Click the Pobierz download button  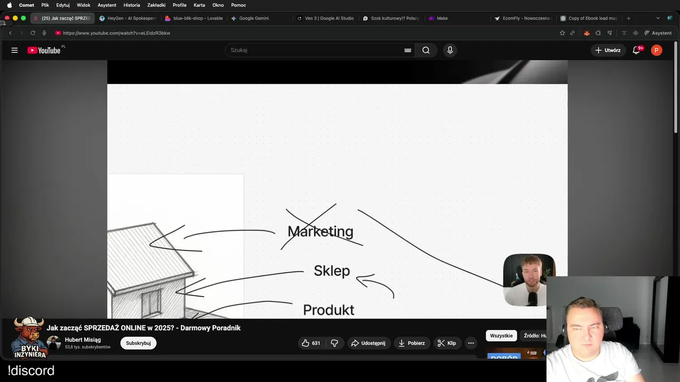412,343
